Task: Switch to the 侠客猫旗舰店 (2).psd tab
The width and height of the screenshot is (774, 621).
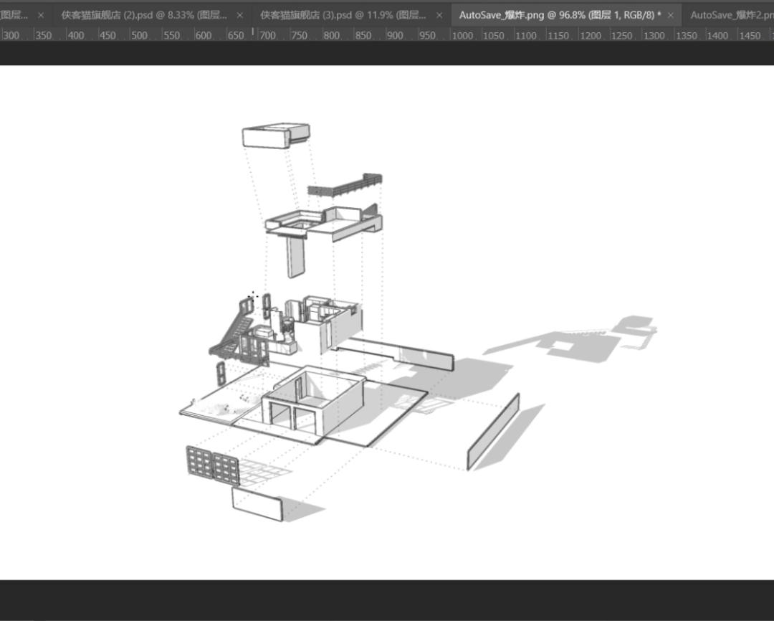Action: click(143, 15)
